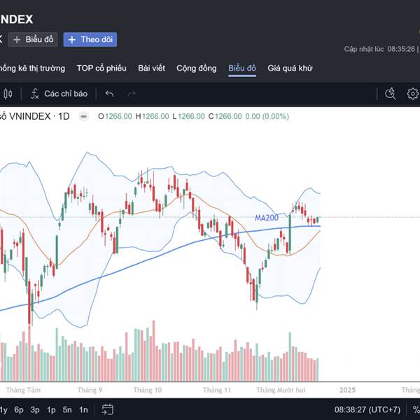Collapse the VNINDEX legend toggle

(83, 116)
